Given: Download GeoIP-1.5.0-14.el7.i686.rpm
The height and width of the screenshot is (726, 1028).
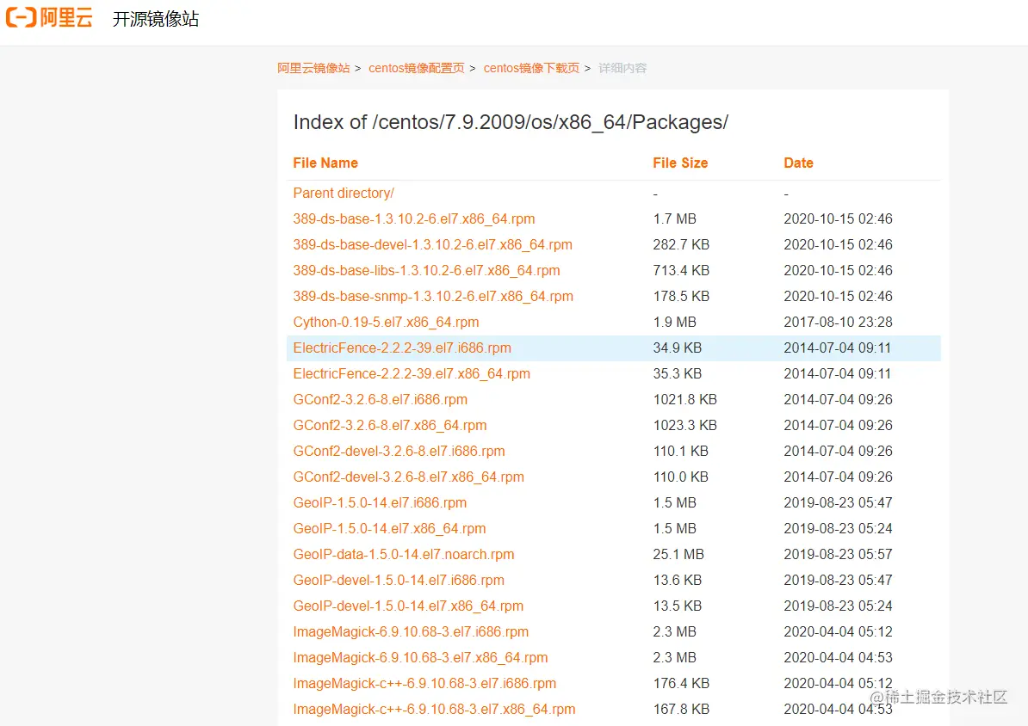Looking at the screenshot, I should point(380,503).
